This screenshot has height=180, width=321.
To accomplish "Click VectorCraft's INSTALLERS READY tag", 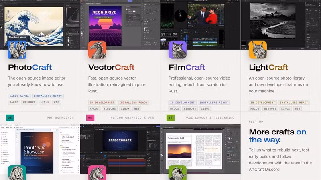I will [x=133, y=102].
